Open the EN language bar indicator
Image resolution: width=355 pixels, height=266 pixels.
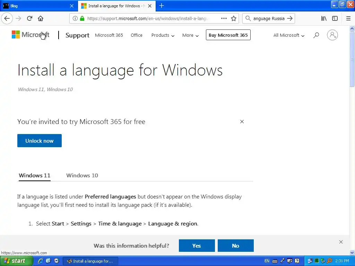tap(267, 261)
